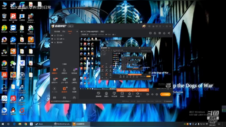Image resolution: width=226 pixels, height=127 pixels.
Task: Switch to the leftmost scene tab
Action: [x=57, y=31]
